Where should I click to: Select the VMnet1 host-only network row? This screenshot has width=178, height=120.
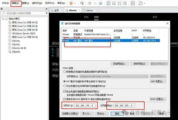[111, 37]
